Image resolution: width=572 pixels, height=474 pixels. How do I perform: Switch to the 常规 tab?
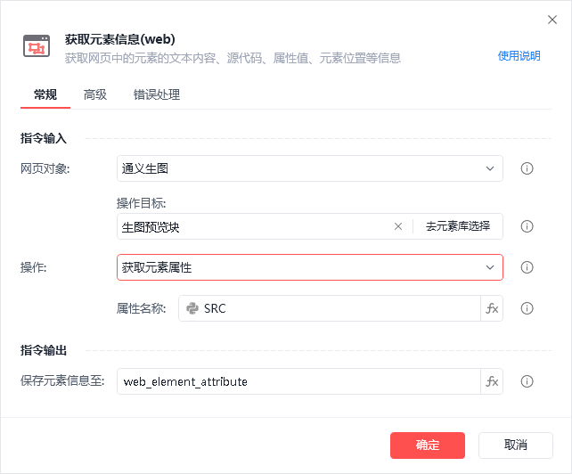(x=45, y=94)
